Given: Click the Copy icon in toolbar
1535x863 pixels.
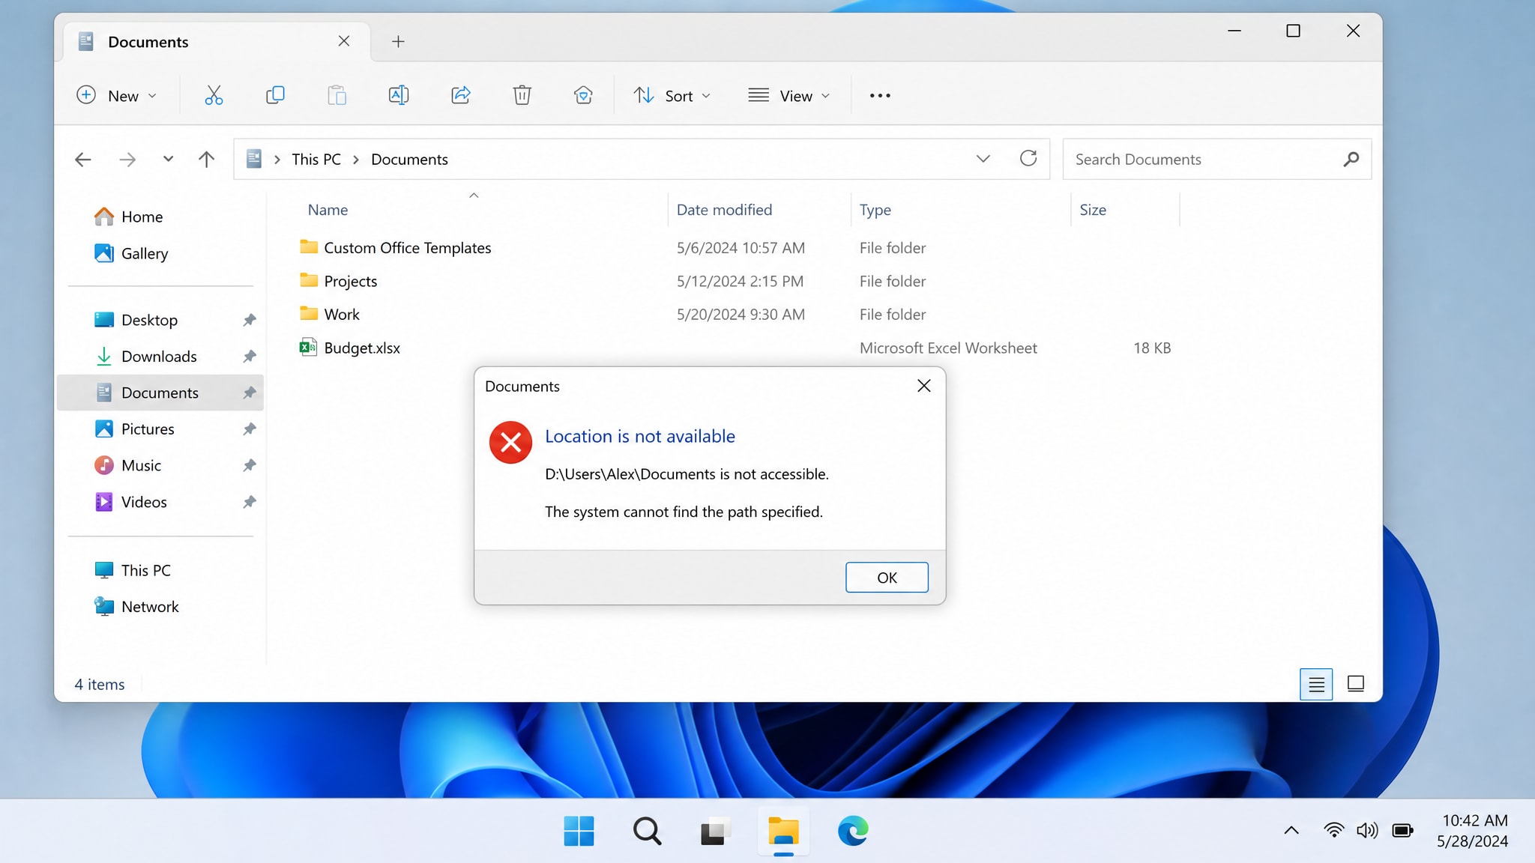Looking at the screenshot, I should (275, 95).
